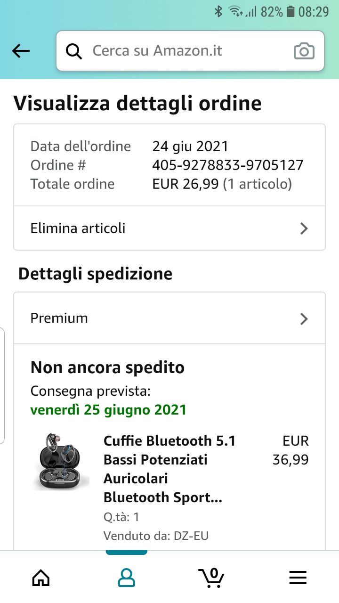Tap the left edge side handle

coord(2,385)
